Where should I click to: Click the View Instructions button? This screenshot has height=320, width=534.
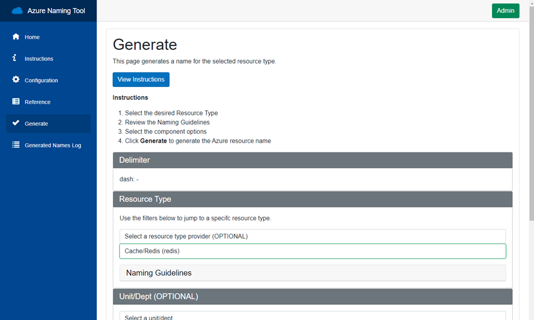tap(141, 79)
